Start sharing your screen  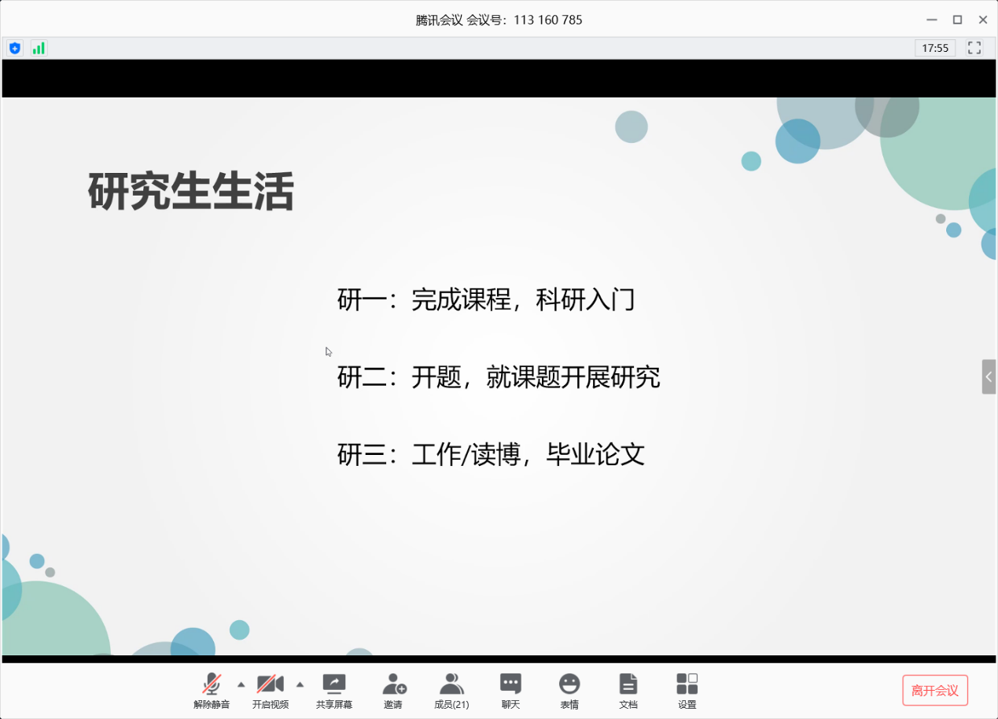[x=333, y=690]
